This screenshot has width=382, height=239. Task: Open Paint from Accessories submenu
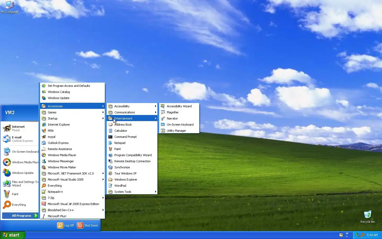point(132,149)
